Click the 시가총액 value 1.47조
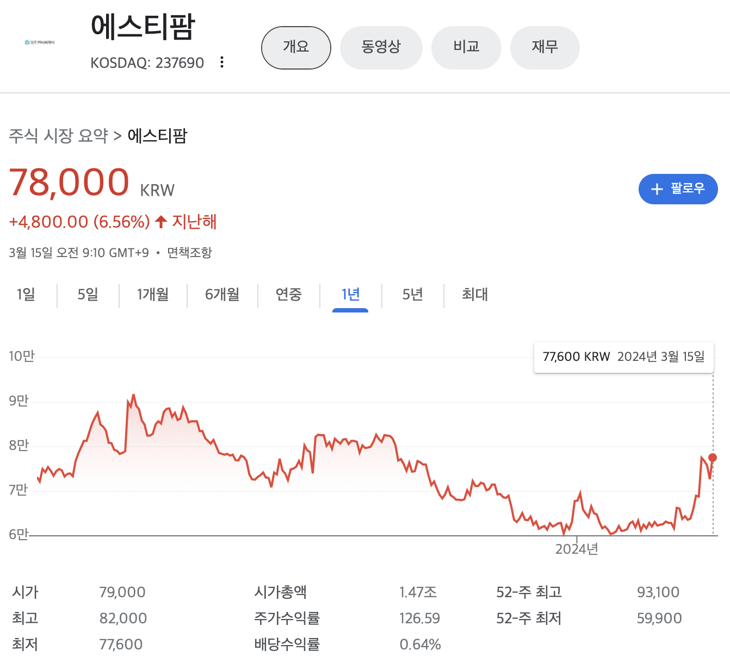The image size is (730, 663). (x=418, y=592)
